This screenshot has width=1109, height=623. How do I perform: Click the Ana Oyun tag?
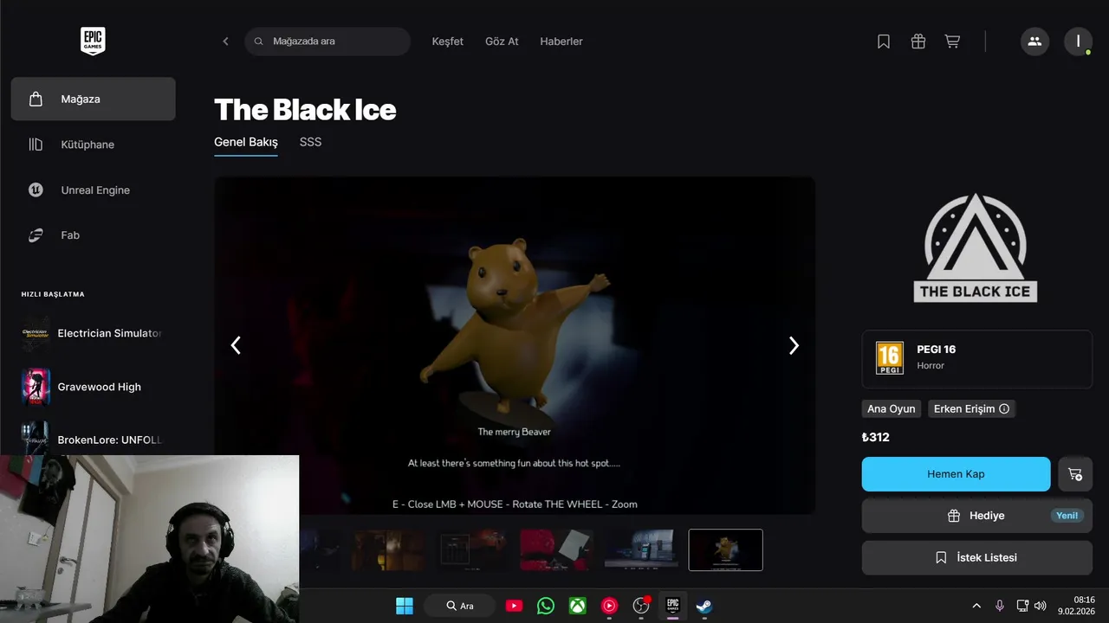click(892, 409)
